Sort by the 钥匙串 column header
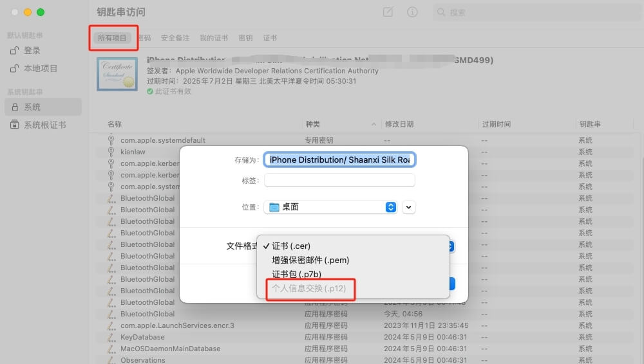 [590, 124]
